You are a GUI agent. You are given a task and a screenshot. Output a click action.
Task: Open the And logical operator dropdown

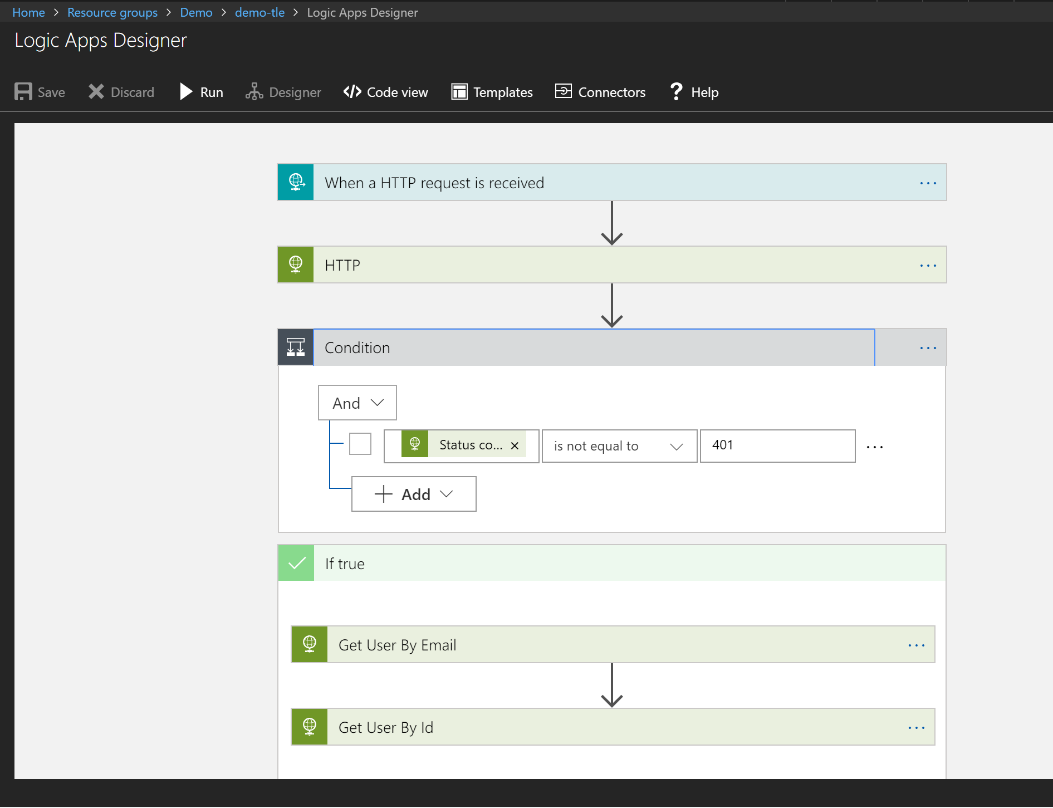357,403
